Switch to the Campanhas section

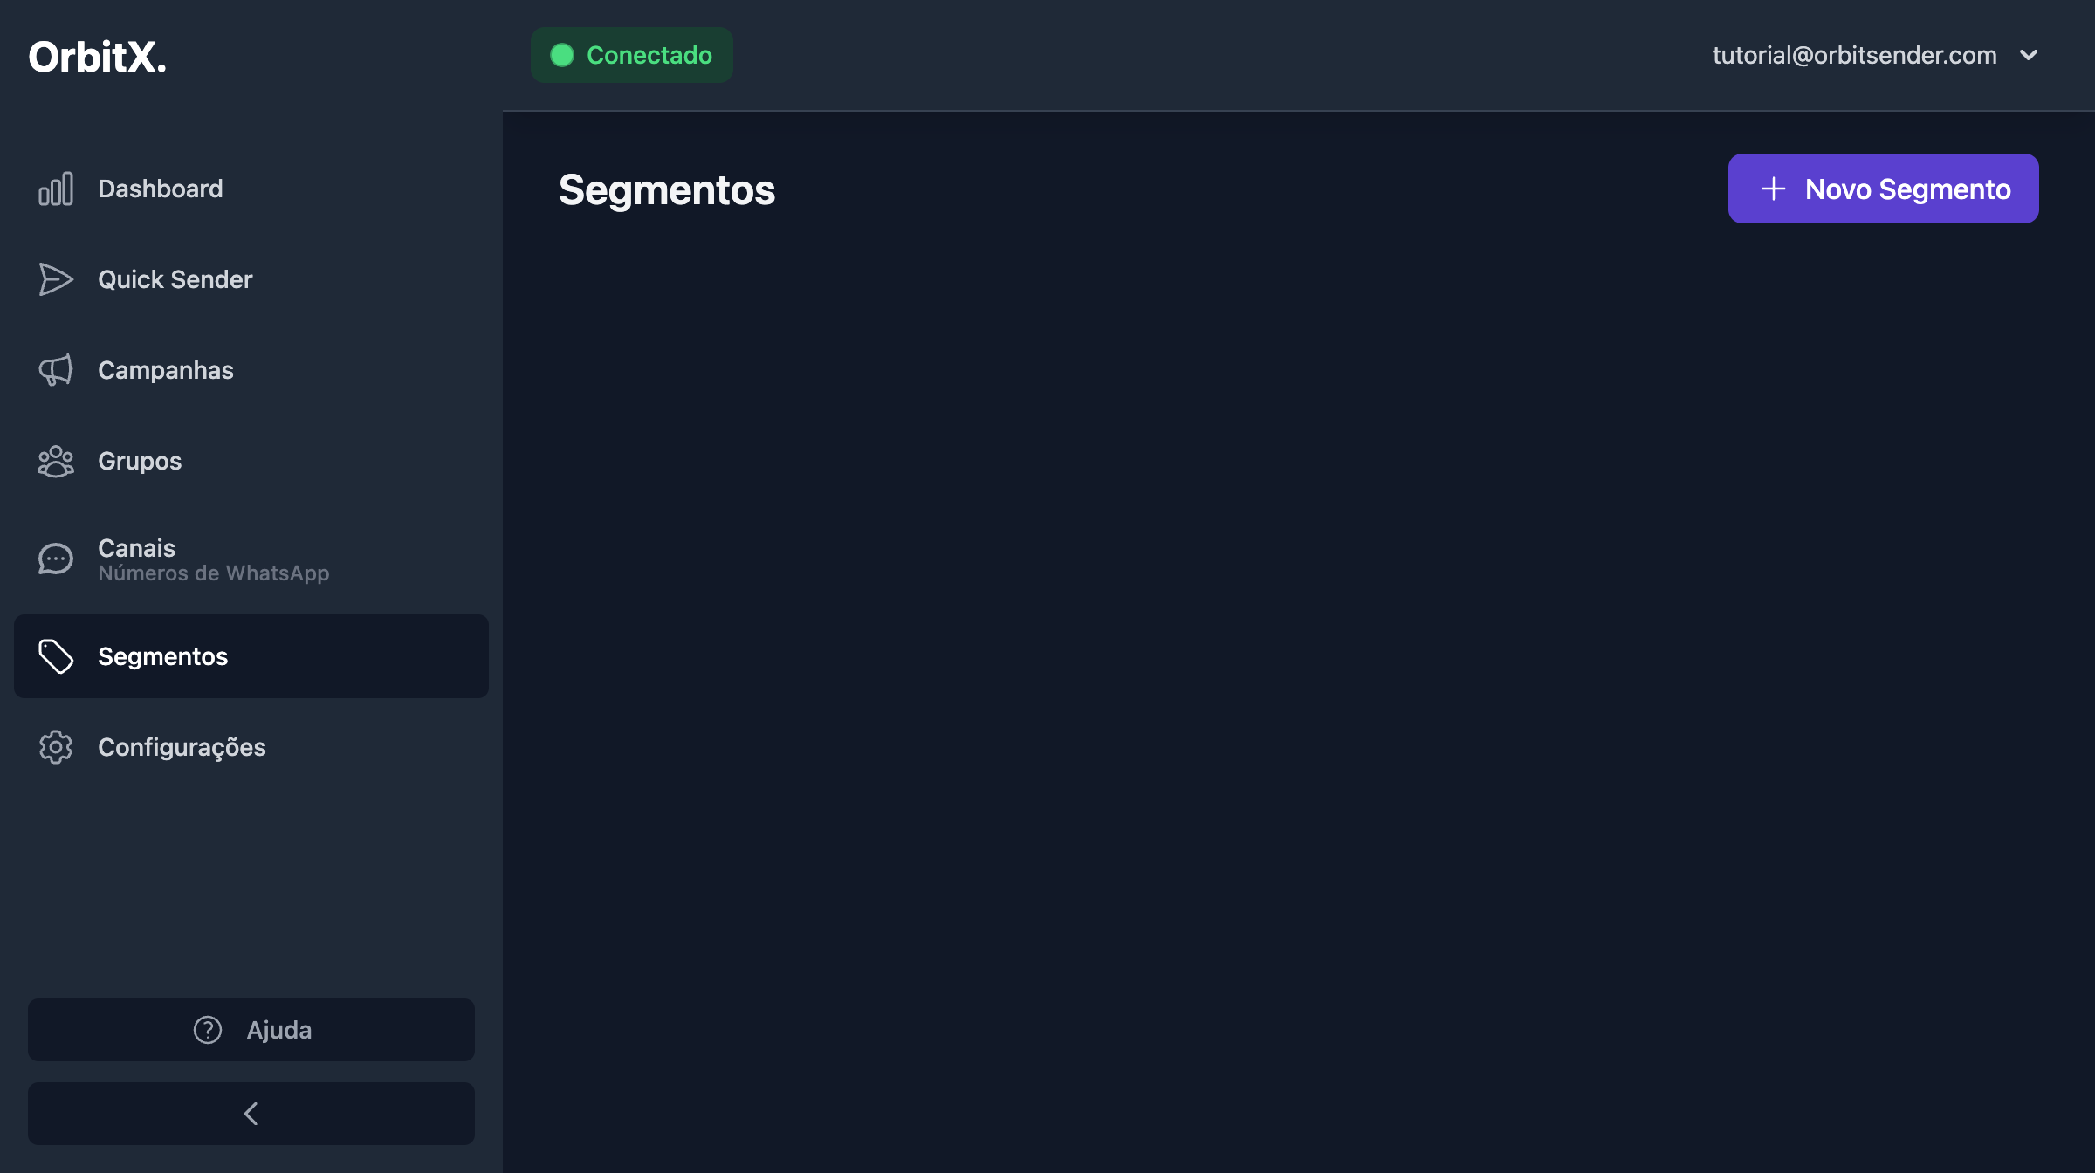click(x=165, y=370)
